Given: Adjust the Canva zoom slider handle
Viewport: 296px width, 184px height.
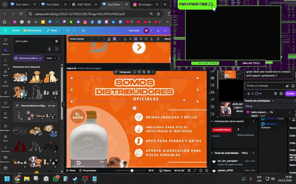Looking at the screenshot, I should click(x=132, y=170).
